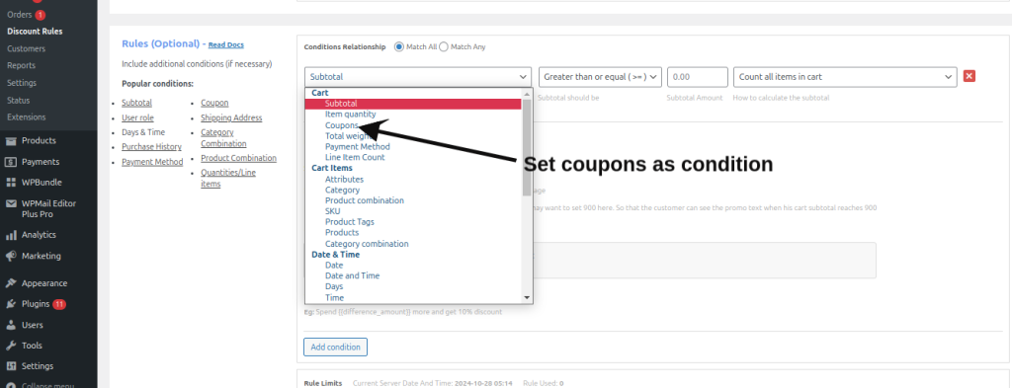Click the Purchase History condition link
Screen dimensions: 1012x388
(x=151, y=147)
